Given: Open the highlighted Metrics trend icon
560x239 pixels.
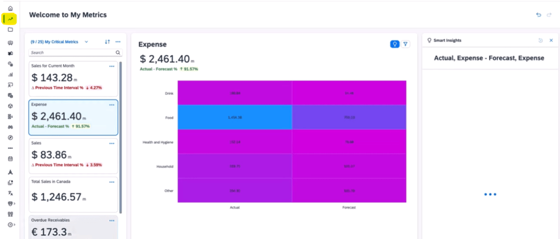Looking at the screenshot, I should [10, 19].
